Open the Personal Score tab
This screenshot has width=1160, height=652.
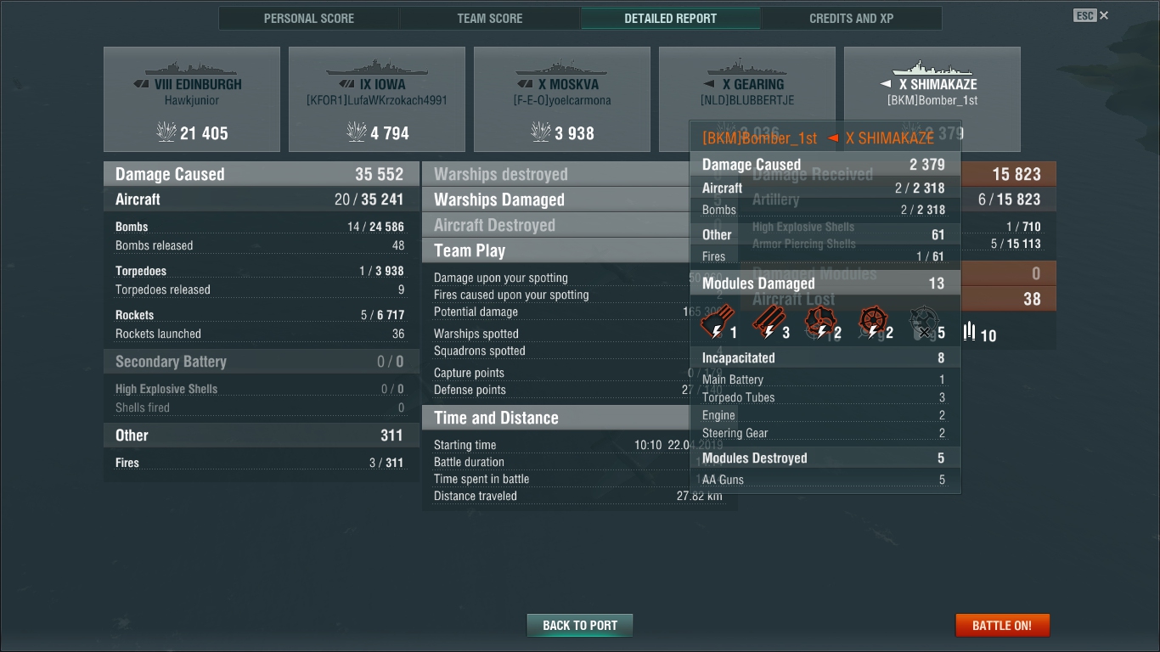tap(309, 18)
